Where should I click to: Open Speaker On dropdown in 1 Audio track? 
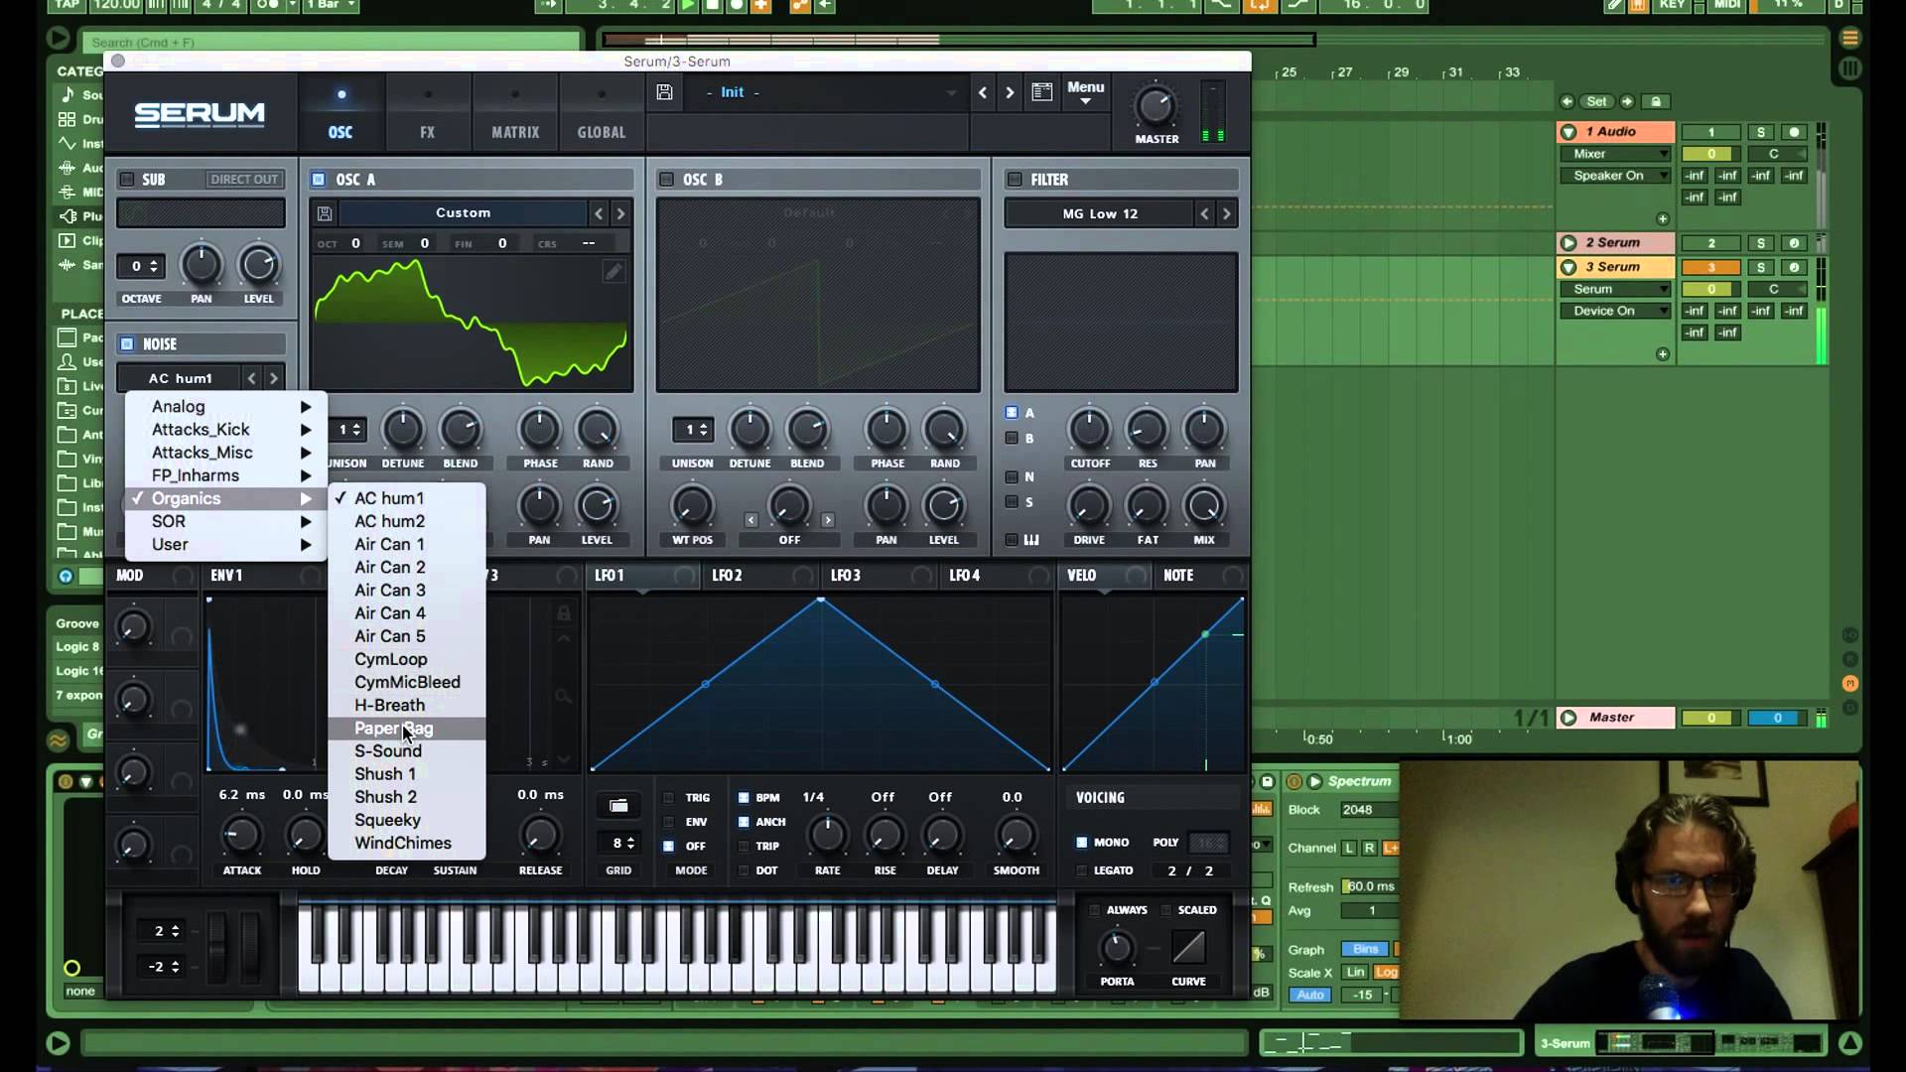tap(1616, 176)
